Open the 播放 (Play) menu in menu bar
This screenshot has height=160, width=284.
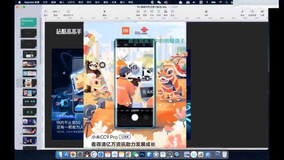(x=106, y=2)
